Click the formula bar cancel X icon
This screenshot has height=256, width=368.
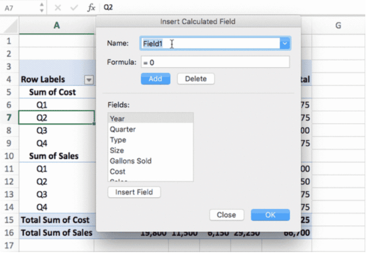pyautogui.click(x=57, y=8)
